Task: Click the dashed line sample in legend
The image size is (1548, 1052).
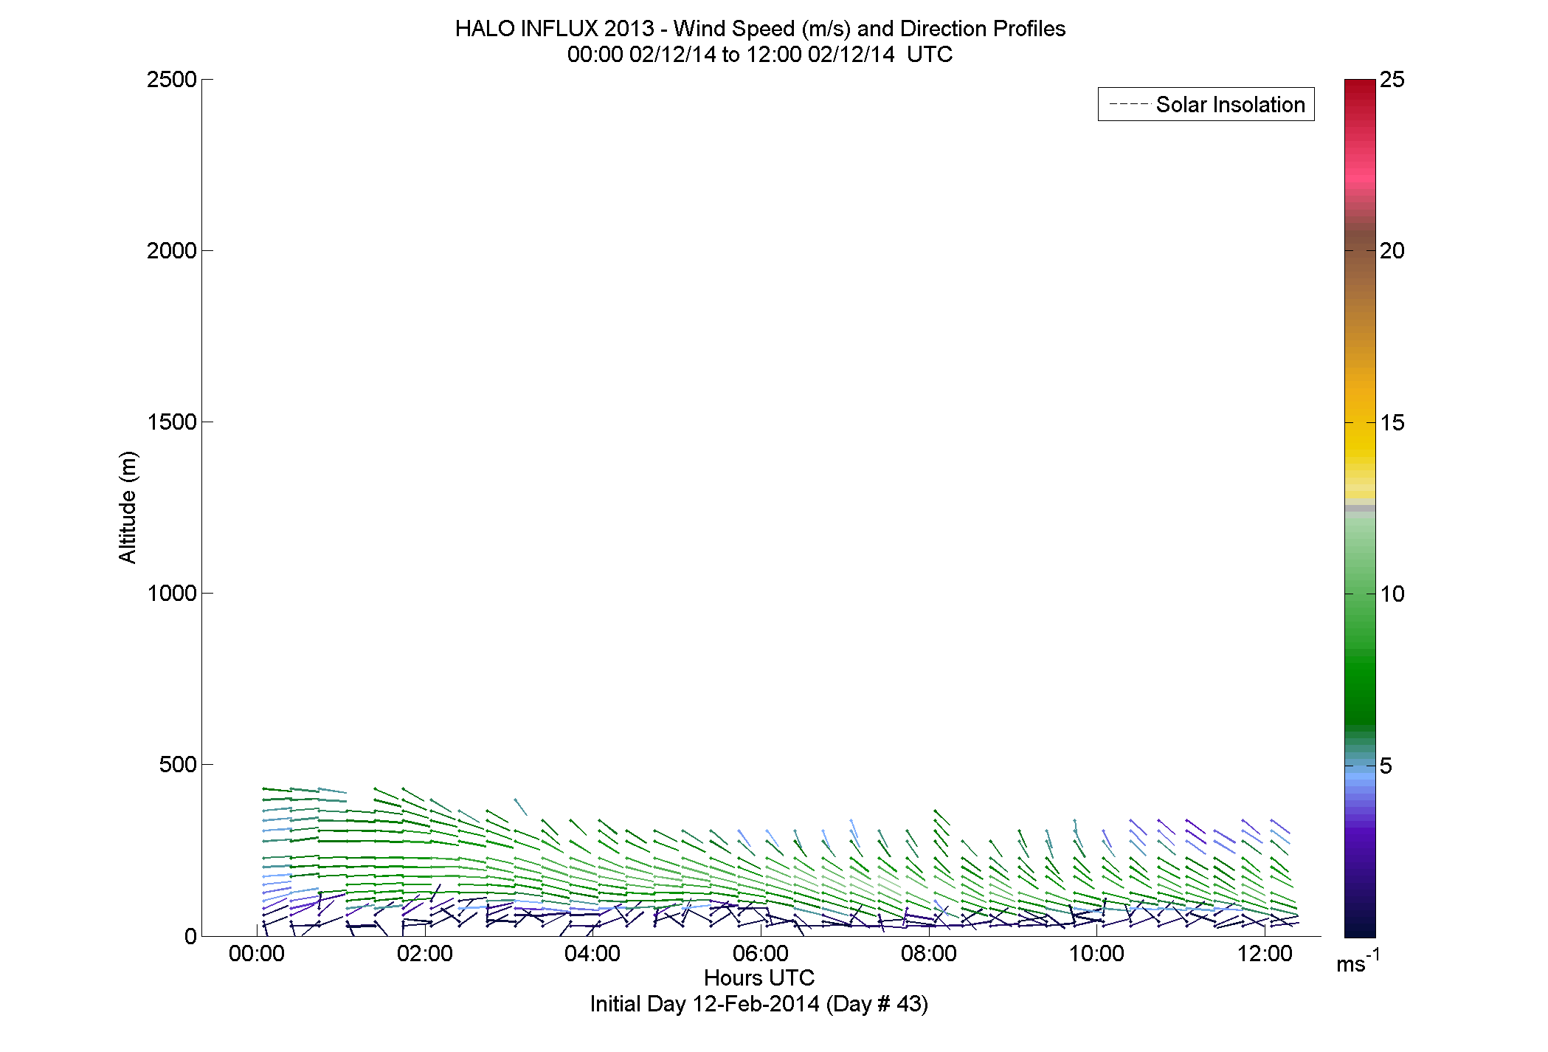Action: (x=1129, y=104)
